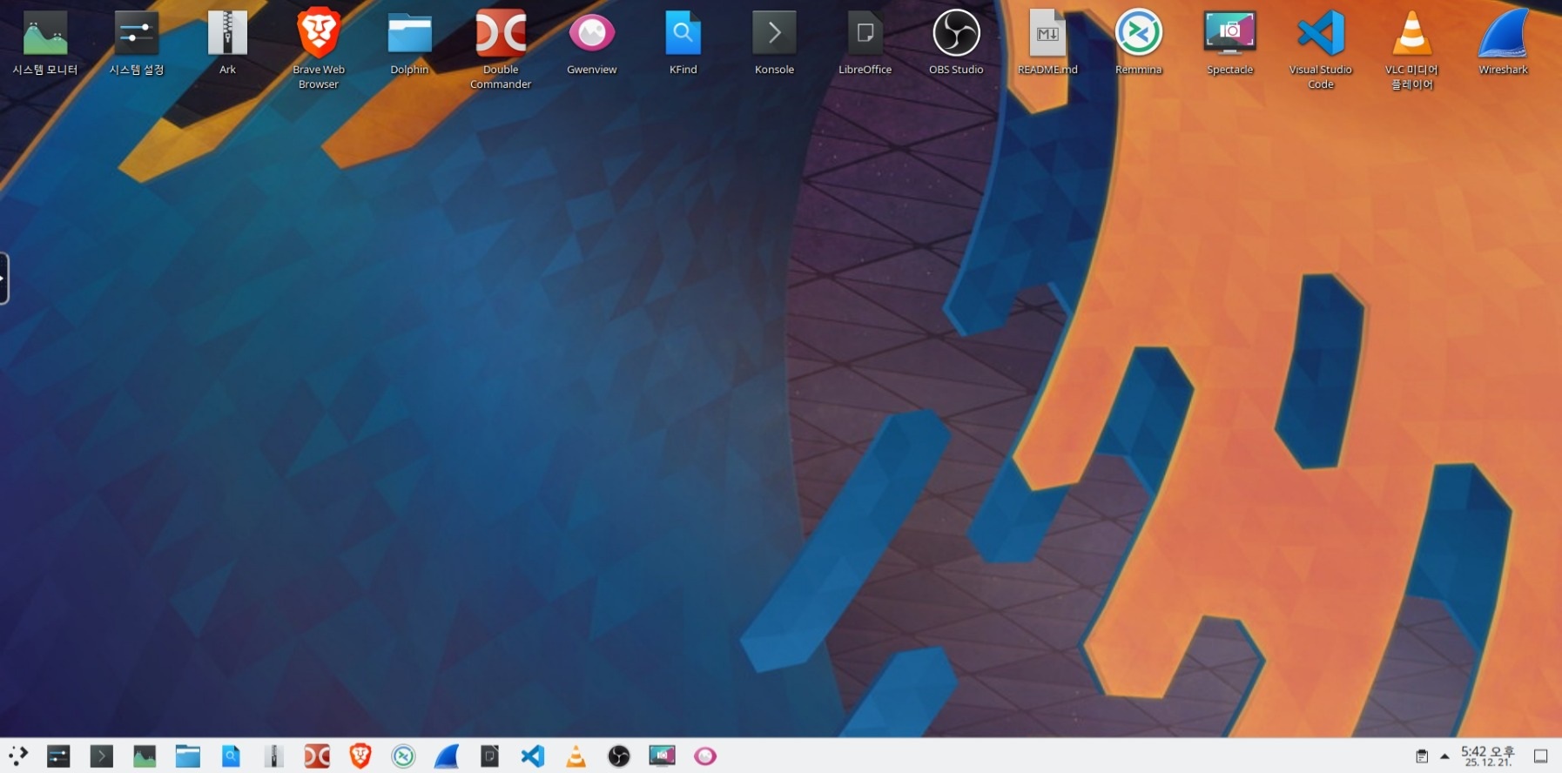Open LibreOffice desktop shortcut
Viewport: 1562px width, 773px height.
tap(865, 35)
